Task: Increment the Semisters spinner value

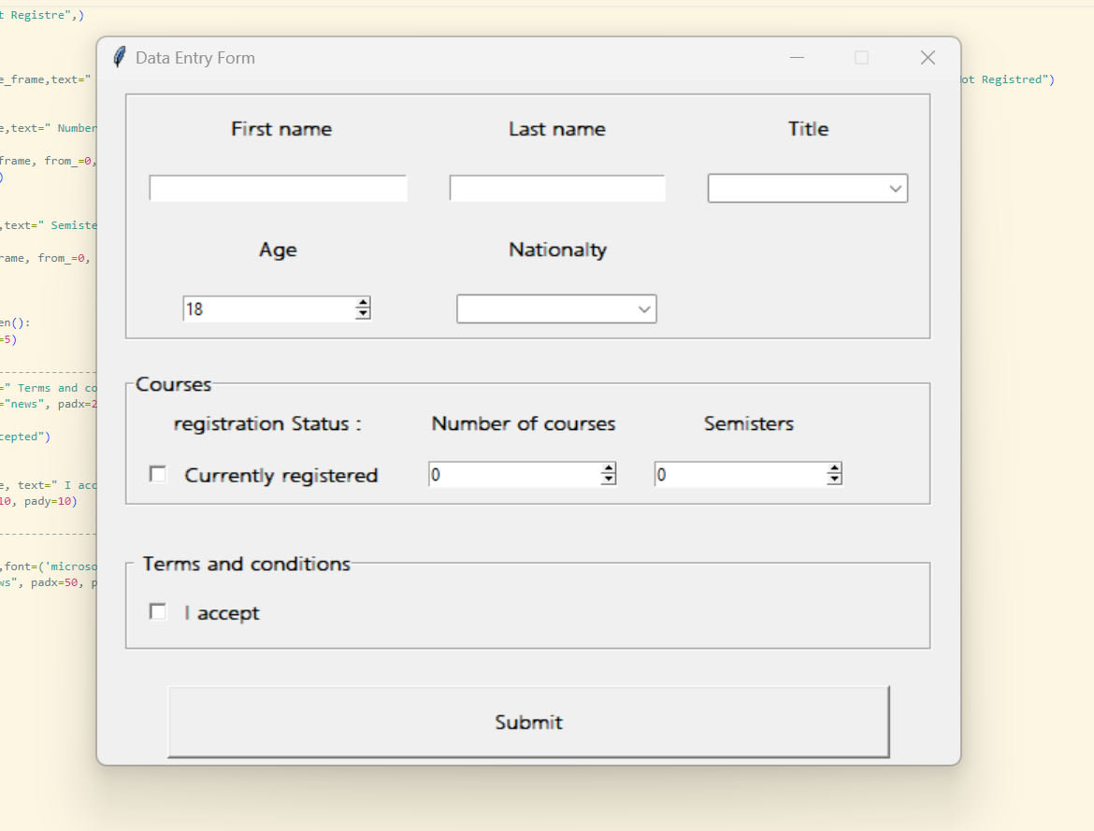Action: tap(833, 468)
